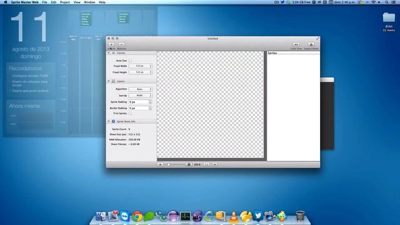Collapse the Canvas section triangle
Viewport: 400px width, 225px height.
pos(109,52)
